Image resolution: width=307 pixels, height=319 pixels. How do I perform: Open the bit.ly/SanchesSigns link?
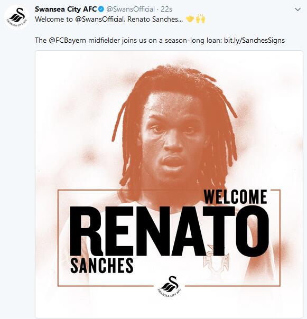(254, 40)
